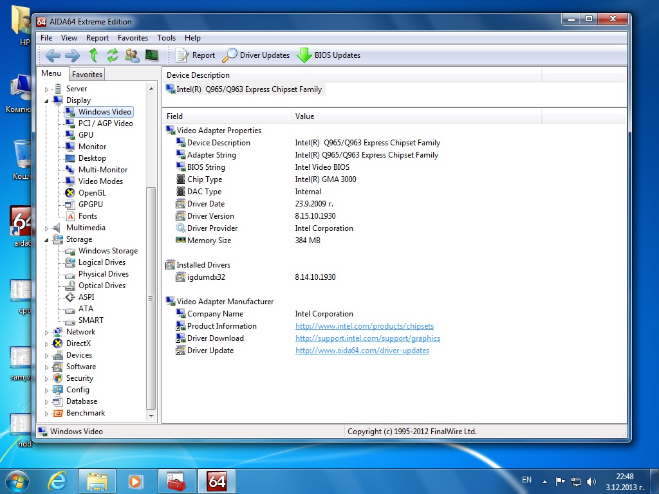Open the File menu
This screenshot has width=659, height=494.
coord(46,38)
